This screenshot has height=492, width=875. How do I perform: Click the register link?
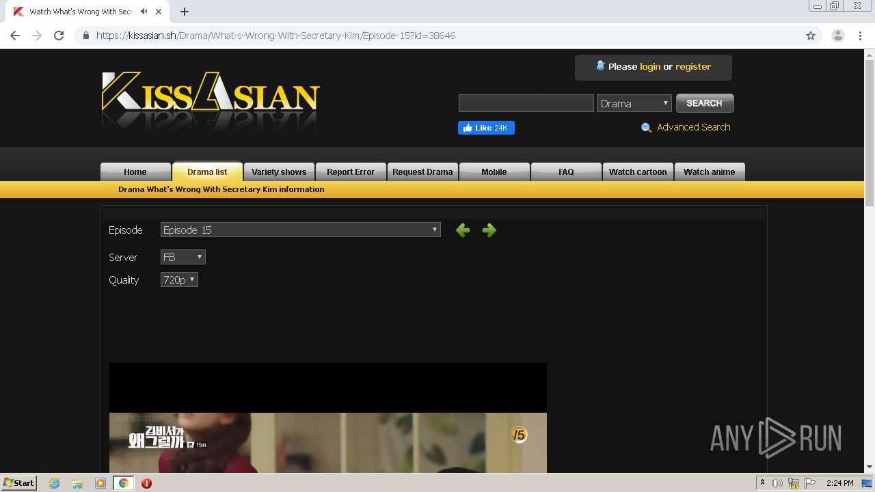693,66
